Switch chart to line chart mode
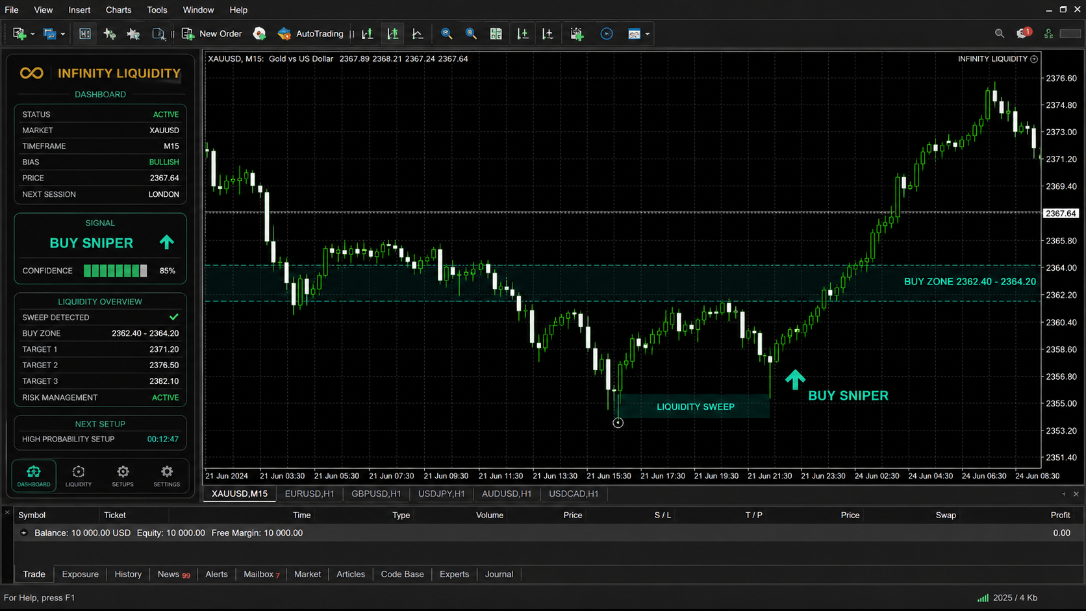Viewport: 1086px width, 611px height. 418,34
